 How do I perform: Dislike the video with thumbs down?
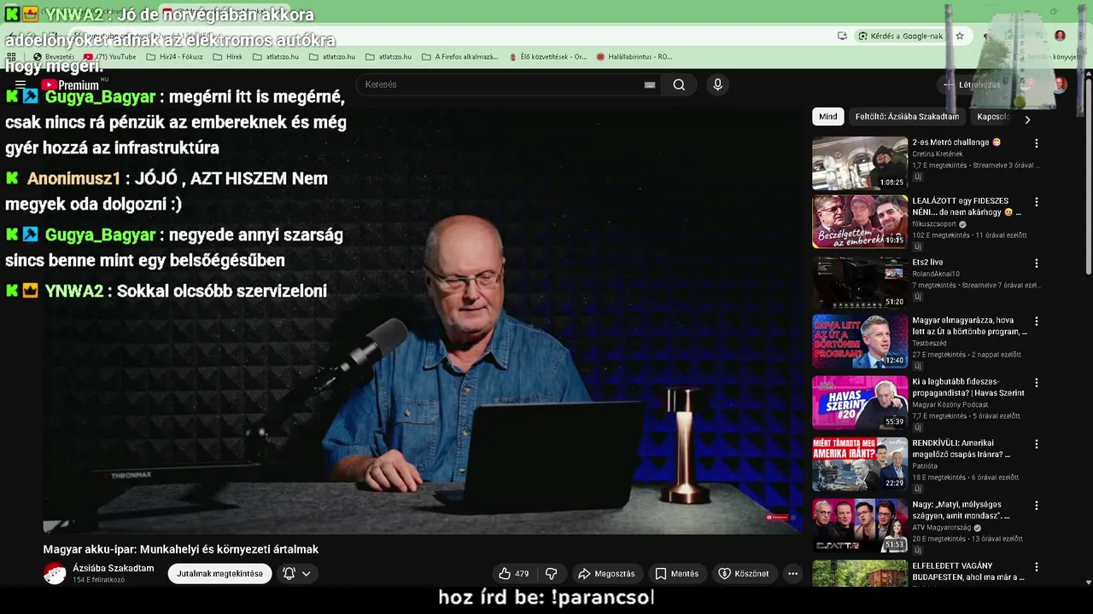click(x=552, y=574)
